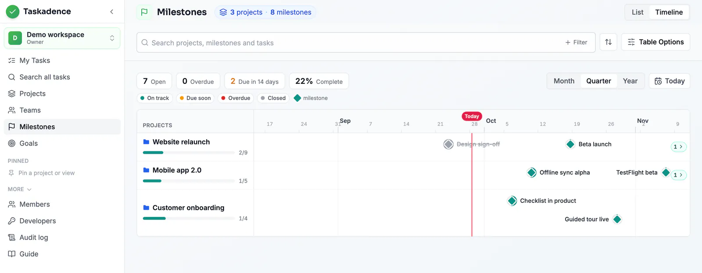Click the Guided tour live milestone diamond

coord(617,219)
